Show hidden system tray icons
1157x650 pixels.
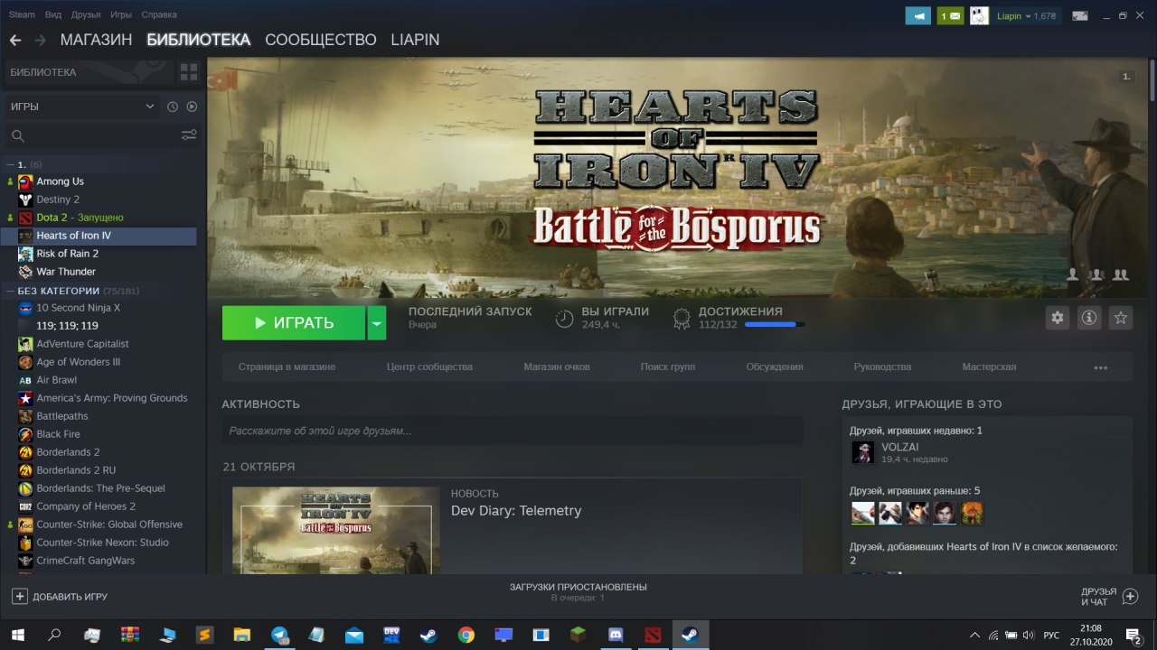click(974, 635)
